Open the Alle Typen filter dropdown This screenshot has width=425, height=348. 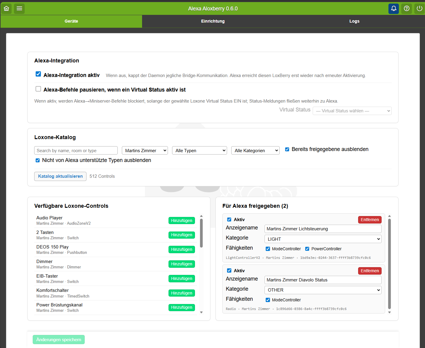point(199,151)
